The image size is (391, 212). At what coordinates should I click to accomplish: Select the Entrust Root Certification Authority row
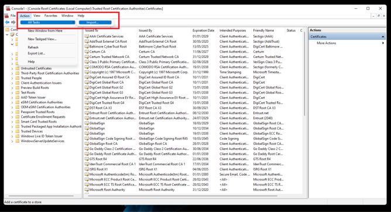click(193, 113)
